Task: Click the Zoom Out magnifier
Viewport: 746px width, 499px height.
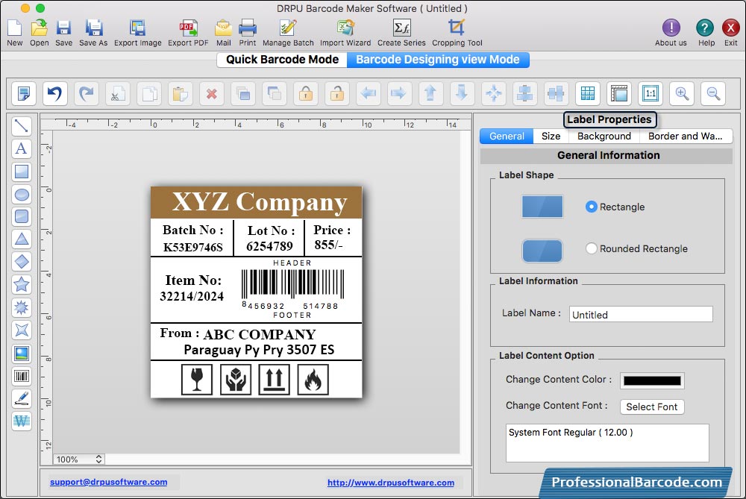Action: point(713,93)
